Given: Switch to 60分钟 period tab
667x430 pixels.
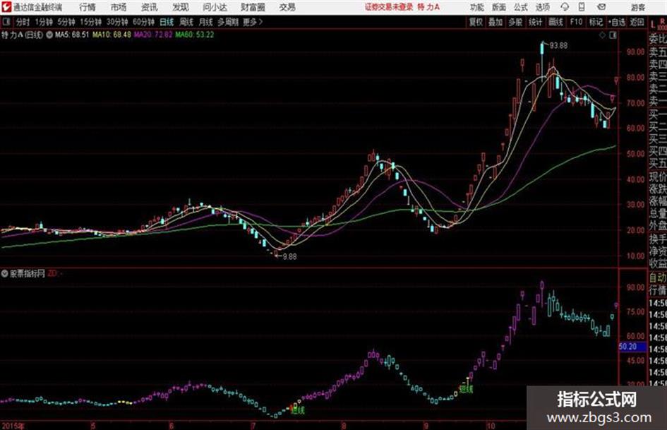Looking at the screenshot, I should [143, 22].
